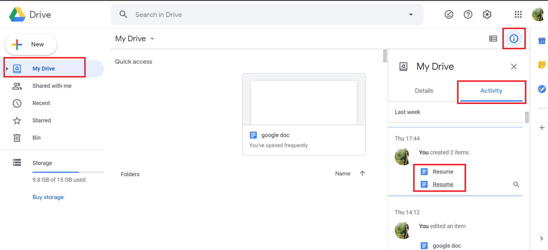
Task: Open the Google apps grid
Action: pyautogui.click(x=518, y=15)
